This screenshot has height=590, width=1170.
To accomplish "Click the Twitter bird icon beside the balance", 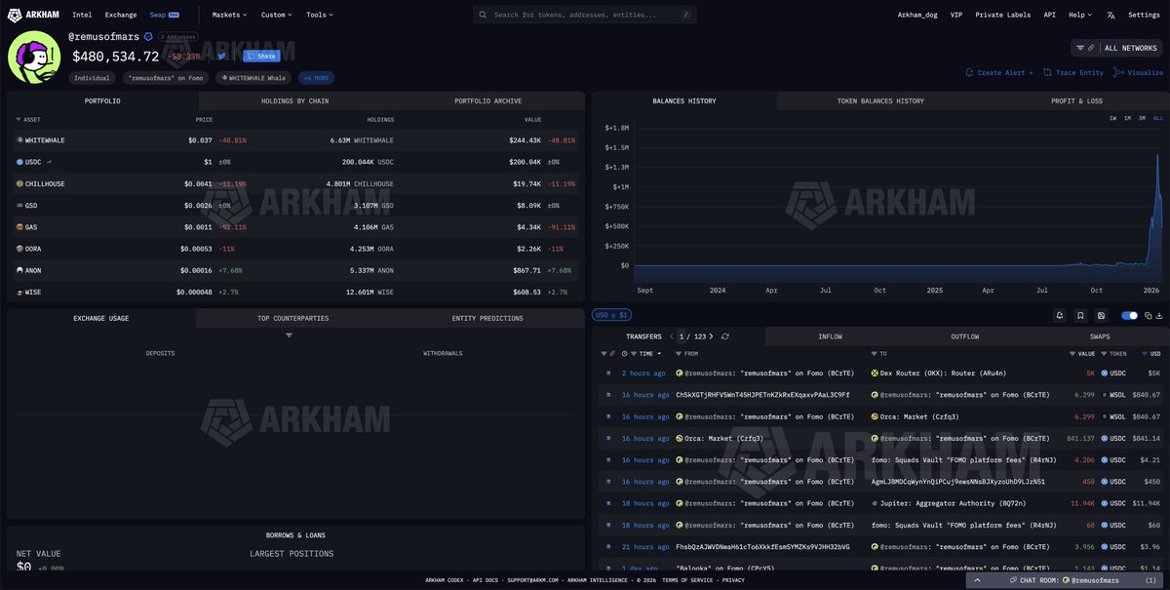I will click(222, 57).
